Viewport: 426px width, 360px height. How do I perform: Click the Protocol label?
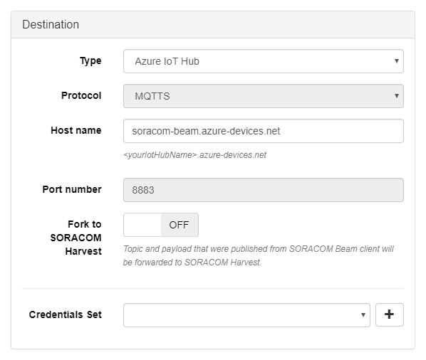81,95
